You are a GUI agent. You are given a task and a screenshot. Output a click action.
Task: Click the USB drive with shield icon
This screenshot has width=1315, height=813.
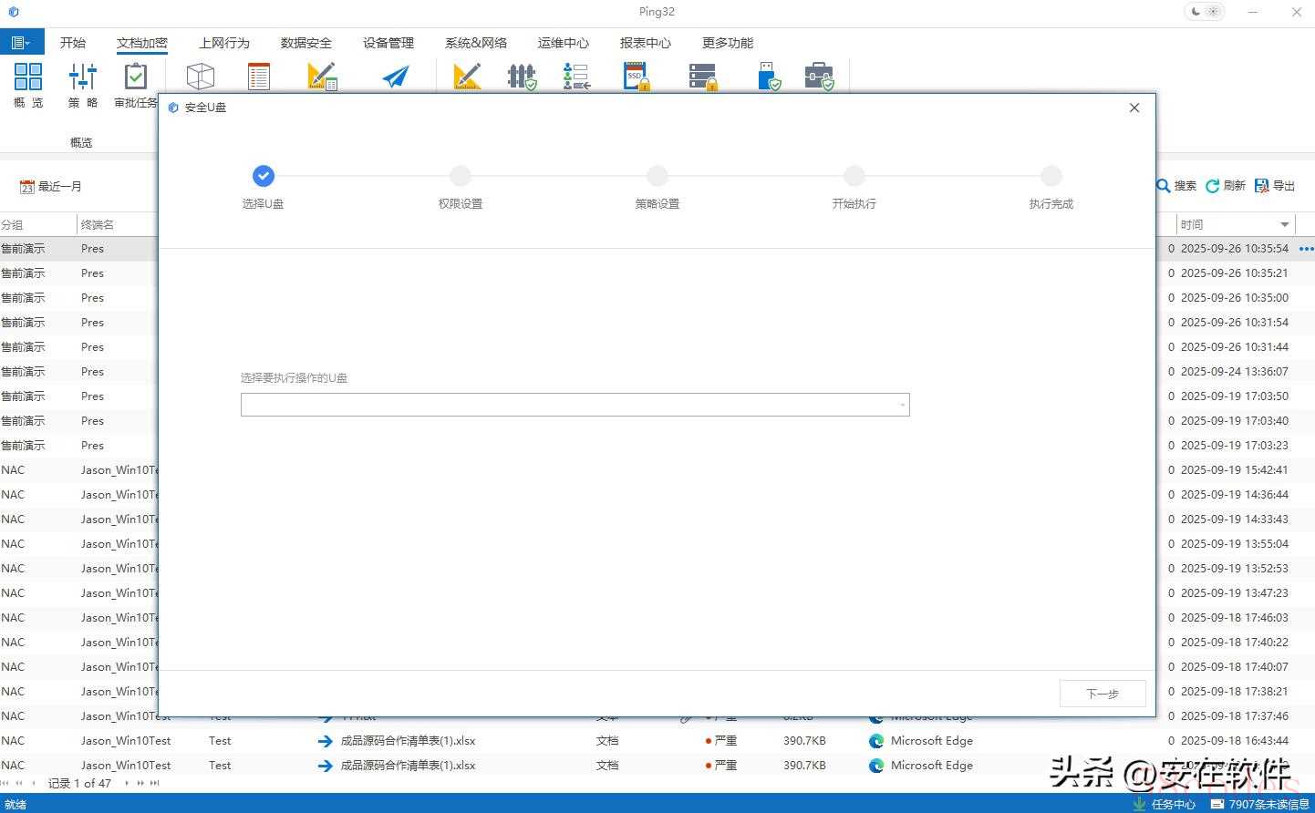(769, 77)
